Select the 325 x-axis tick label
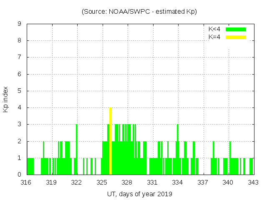 click(102, 182)
